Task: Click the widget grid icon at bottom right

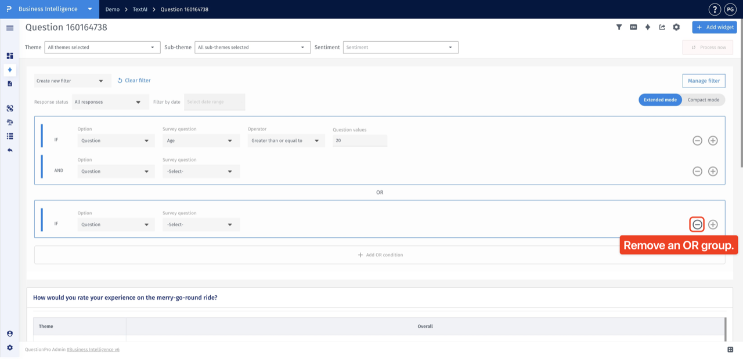Action: pos(730,350)
